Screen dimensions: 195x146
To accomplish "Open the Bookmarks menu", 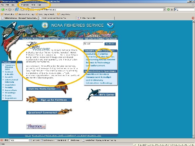I will click(25, 5).
